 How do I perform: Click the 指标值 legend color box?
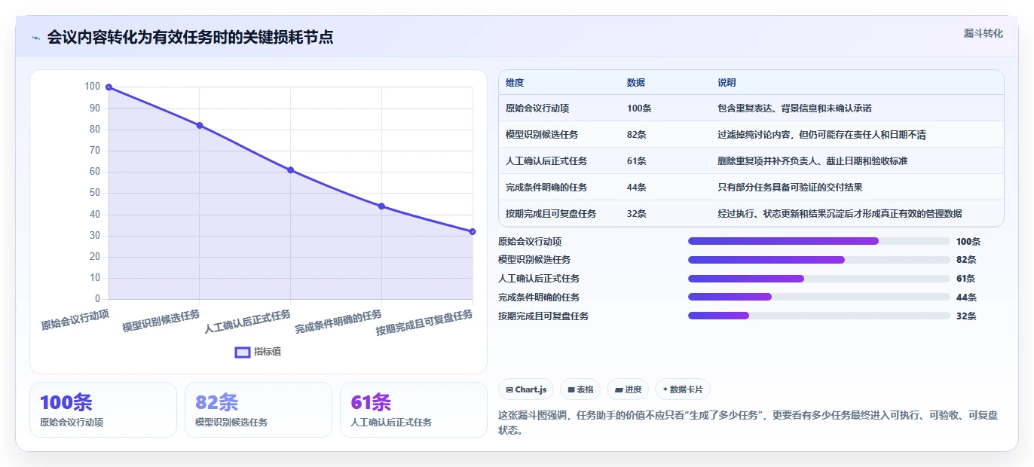click(x=243, y=352)
